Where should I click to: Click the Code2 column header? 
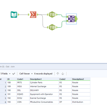tap(65, 79)
